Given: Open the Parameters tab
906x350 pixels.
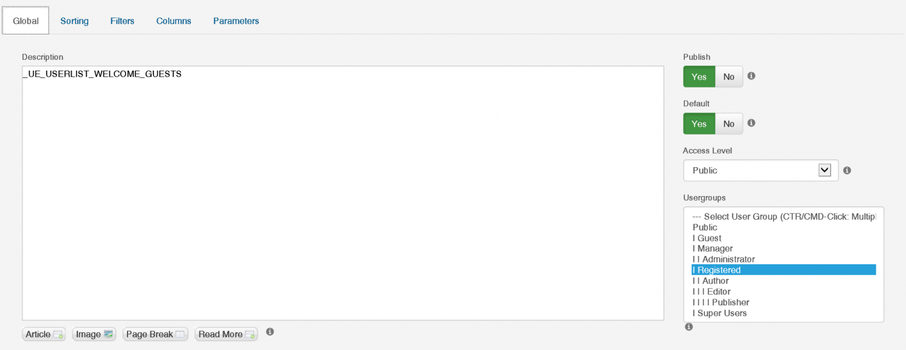Looking at the screenshot, I should point(236,21).
